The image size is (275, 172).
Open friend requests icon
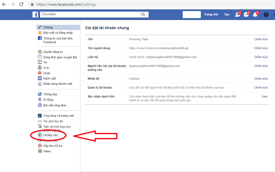(x=238, y=14)
